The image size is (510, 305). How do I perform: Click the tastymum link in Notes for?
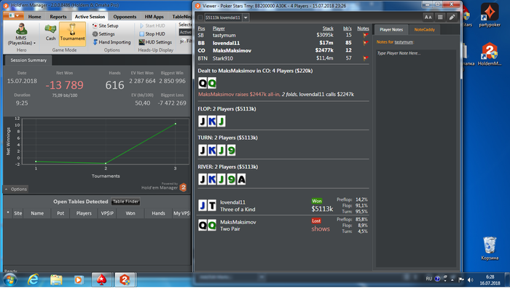click(404, 42)
